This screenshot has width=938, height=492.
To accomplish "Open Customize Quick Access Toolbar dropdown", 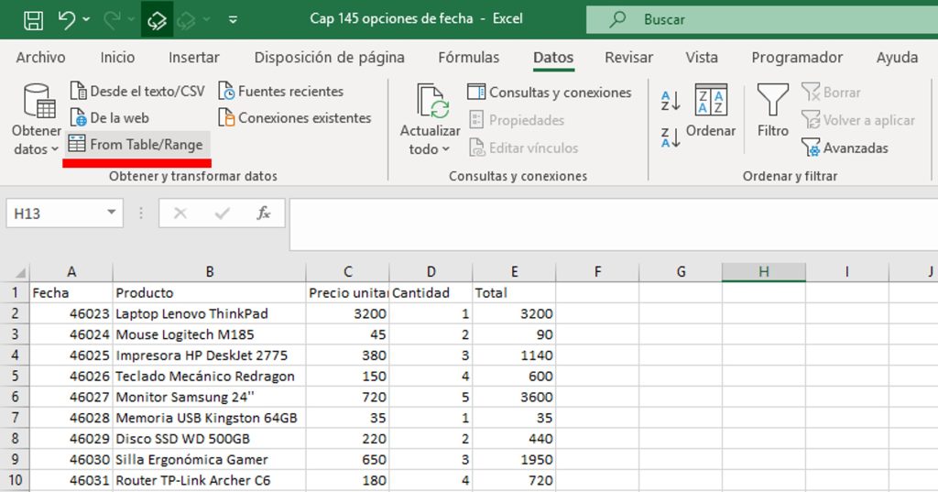I will click(x=233, y=20).
